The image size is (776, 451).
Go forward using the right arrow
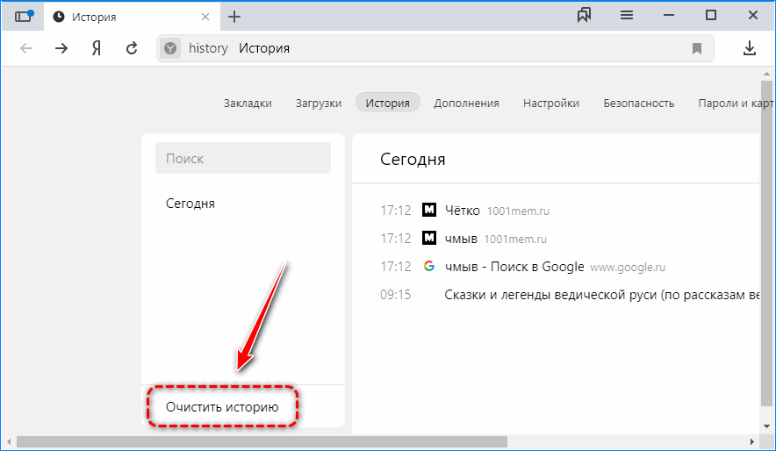click(x=61, y=48)
